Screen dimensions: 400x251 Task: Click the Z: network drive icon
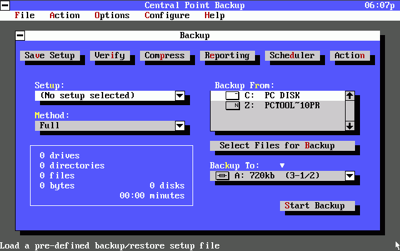pos(232,106)
